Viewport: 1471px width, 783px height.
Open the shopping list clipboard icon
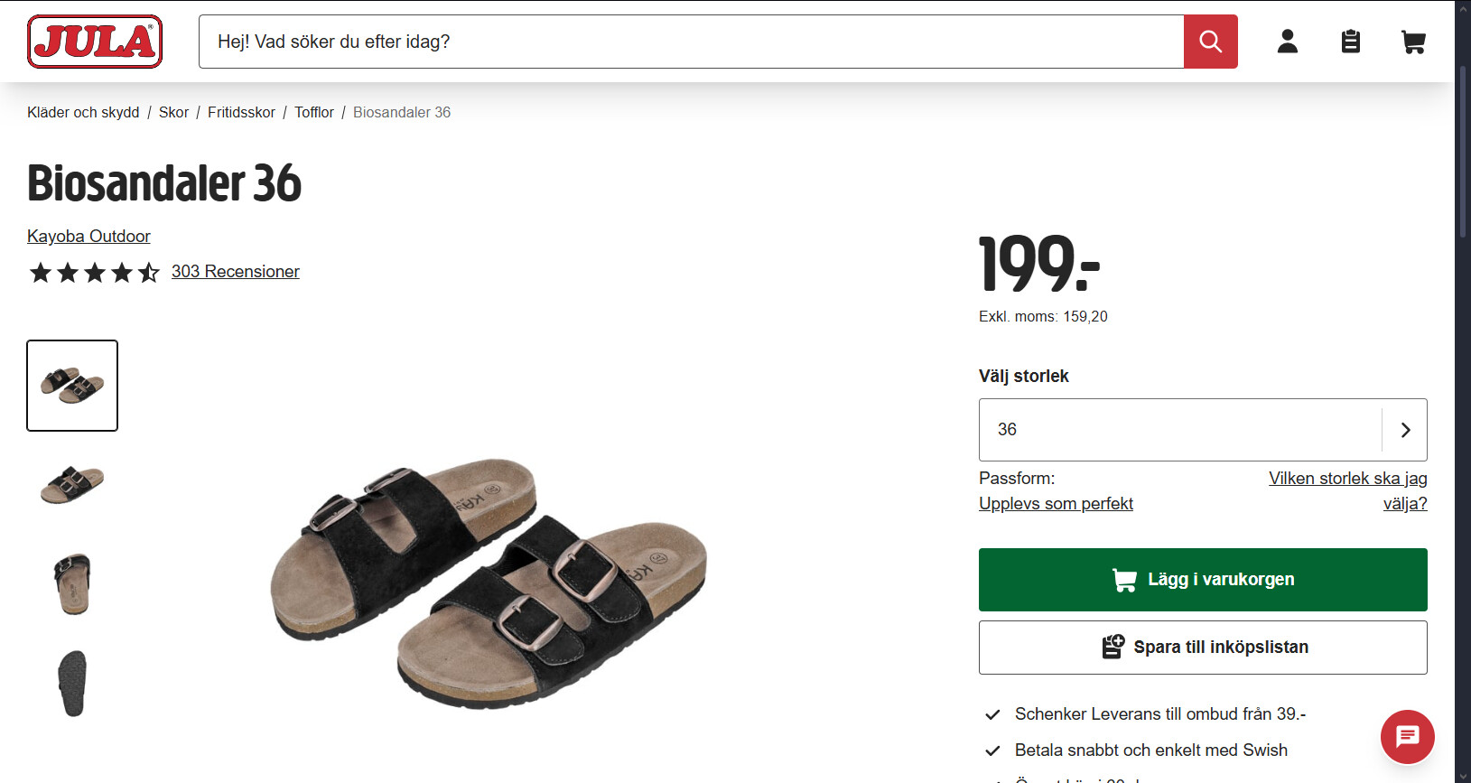[x=1350, y=42]
